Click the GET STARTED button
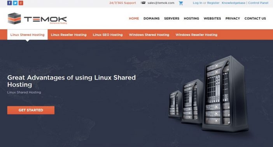Viewport: 273px width, 147px height. (x=31, y=110)
